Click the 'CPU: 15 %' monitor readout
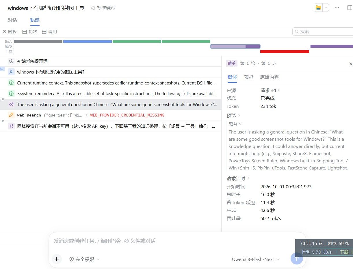The height and width of the screenshot is (269, 353). pos(311,244)
